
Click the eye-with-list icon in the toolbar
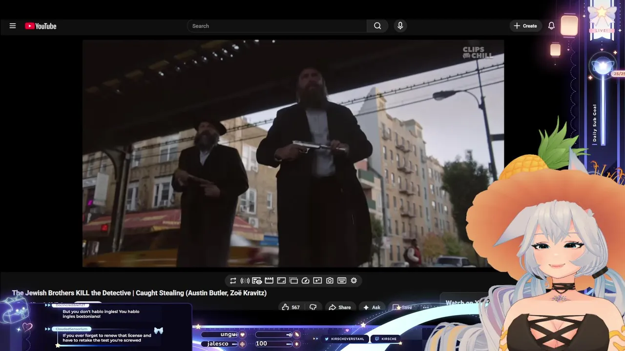(x=257, y=281)
